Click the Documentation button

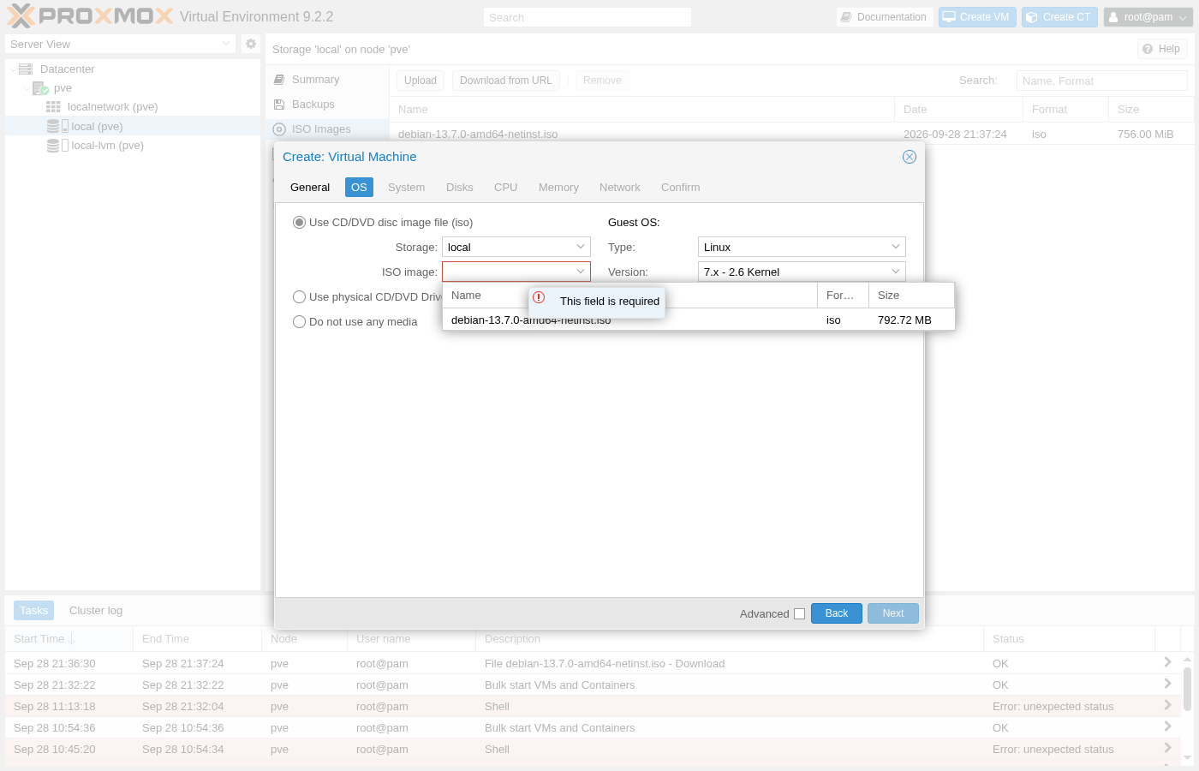(x=884, y=17)
